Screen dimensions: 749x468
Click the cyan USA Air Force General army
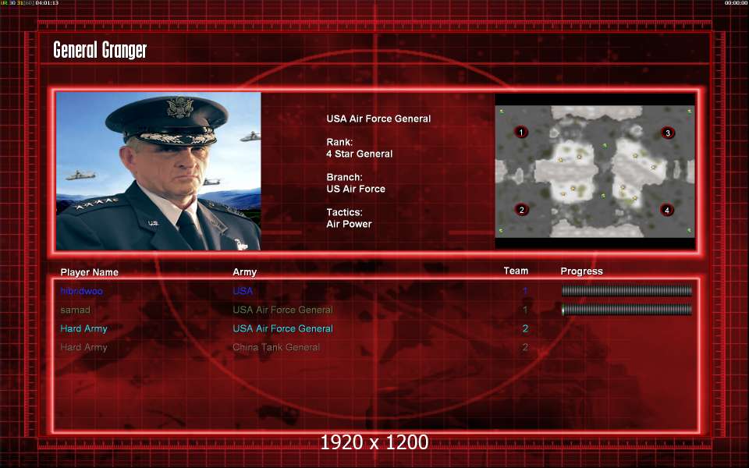tap(282, 328)
